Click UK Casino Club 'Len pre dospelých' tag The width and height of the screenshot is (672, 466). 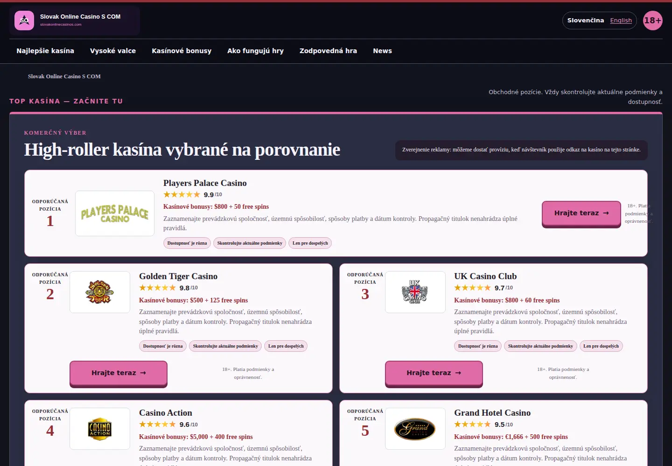pos(601,346)
